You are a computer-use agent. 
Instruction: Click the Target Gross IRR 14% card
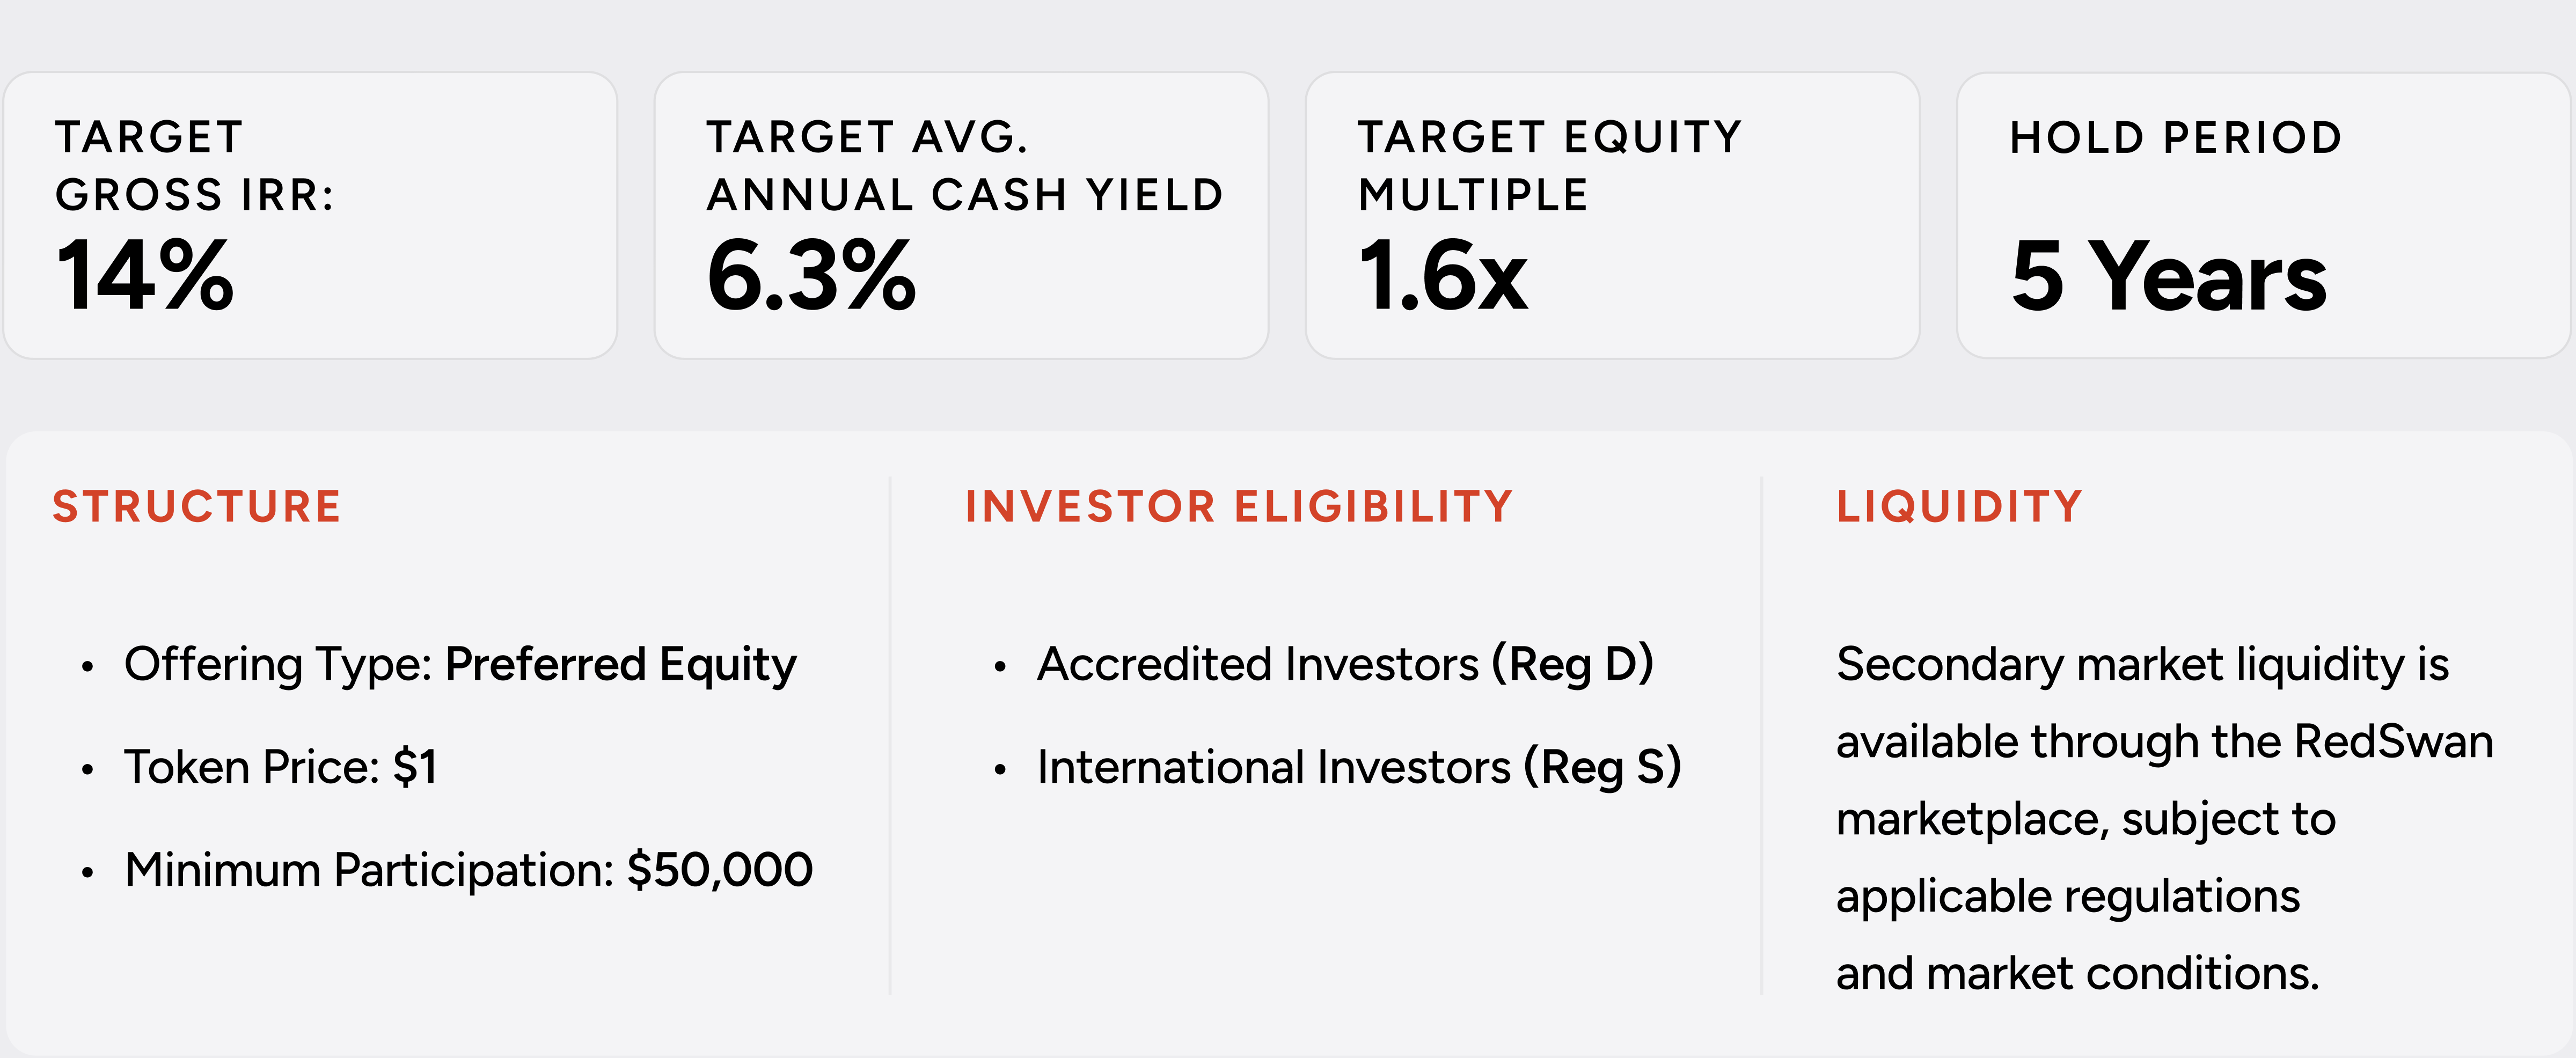pos(310,215)
